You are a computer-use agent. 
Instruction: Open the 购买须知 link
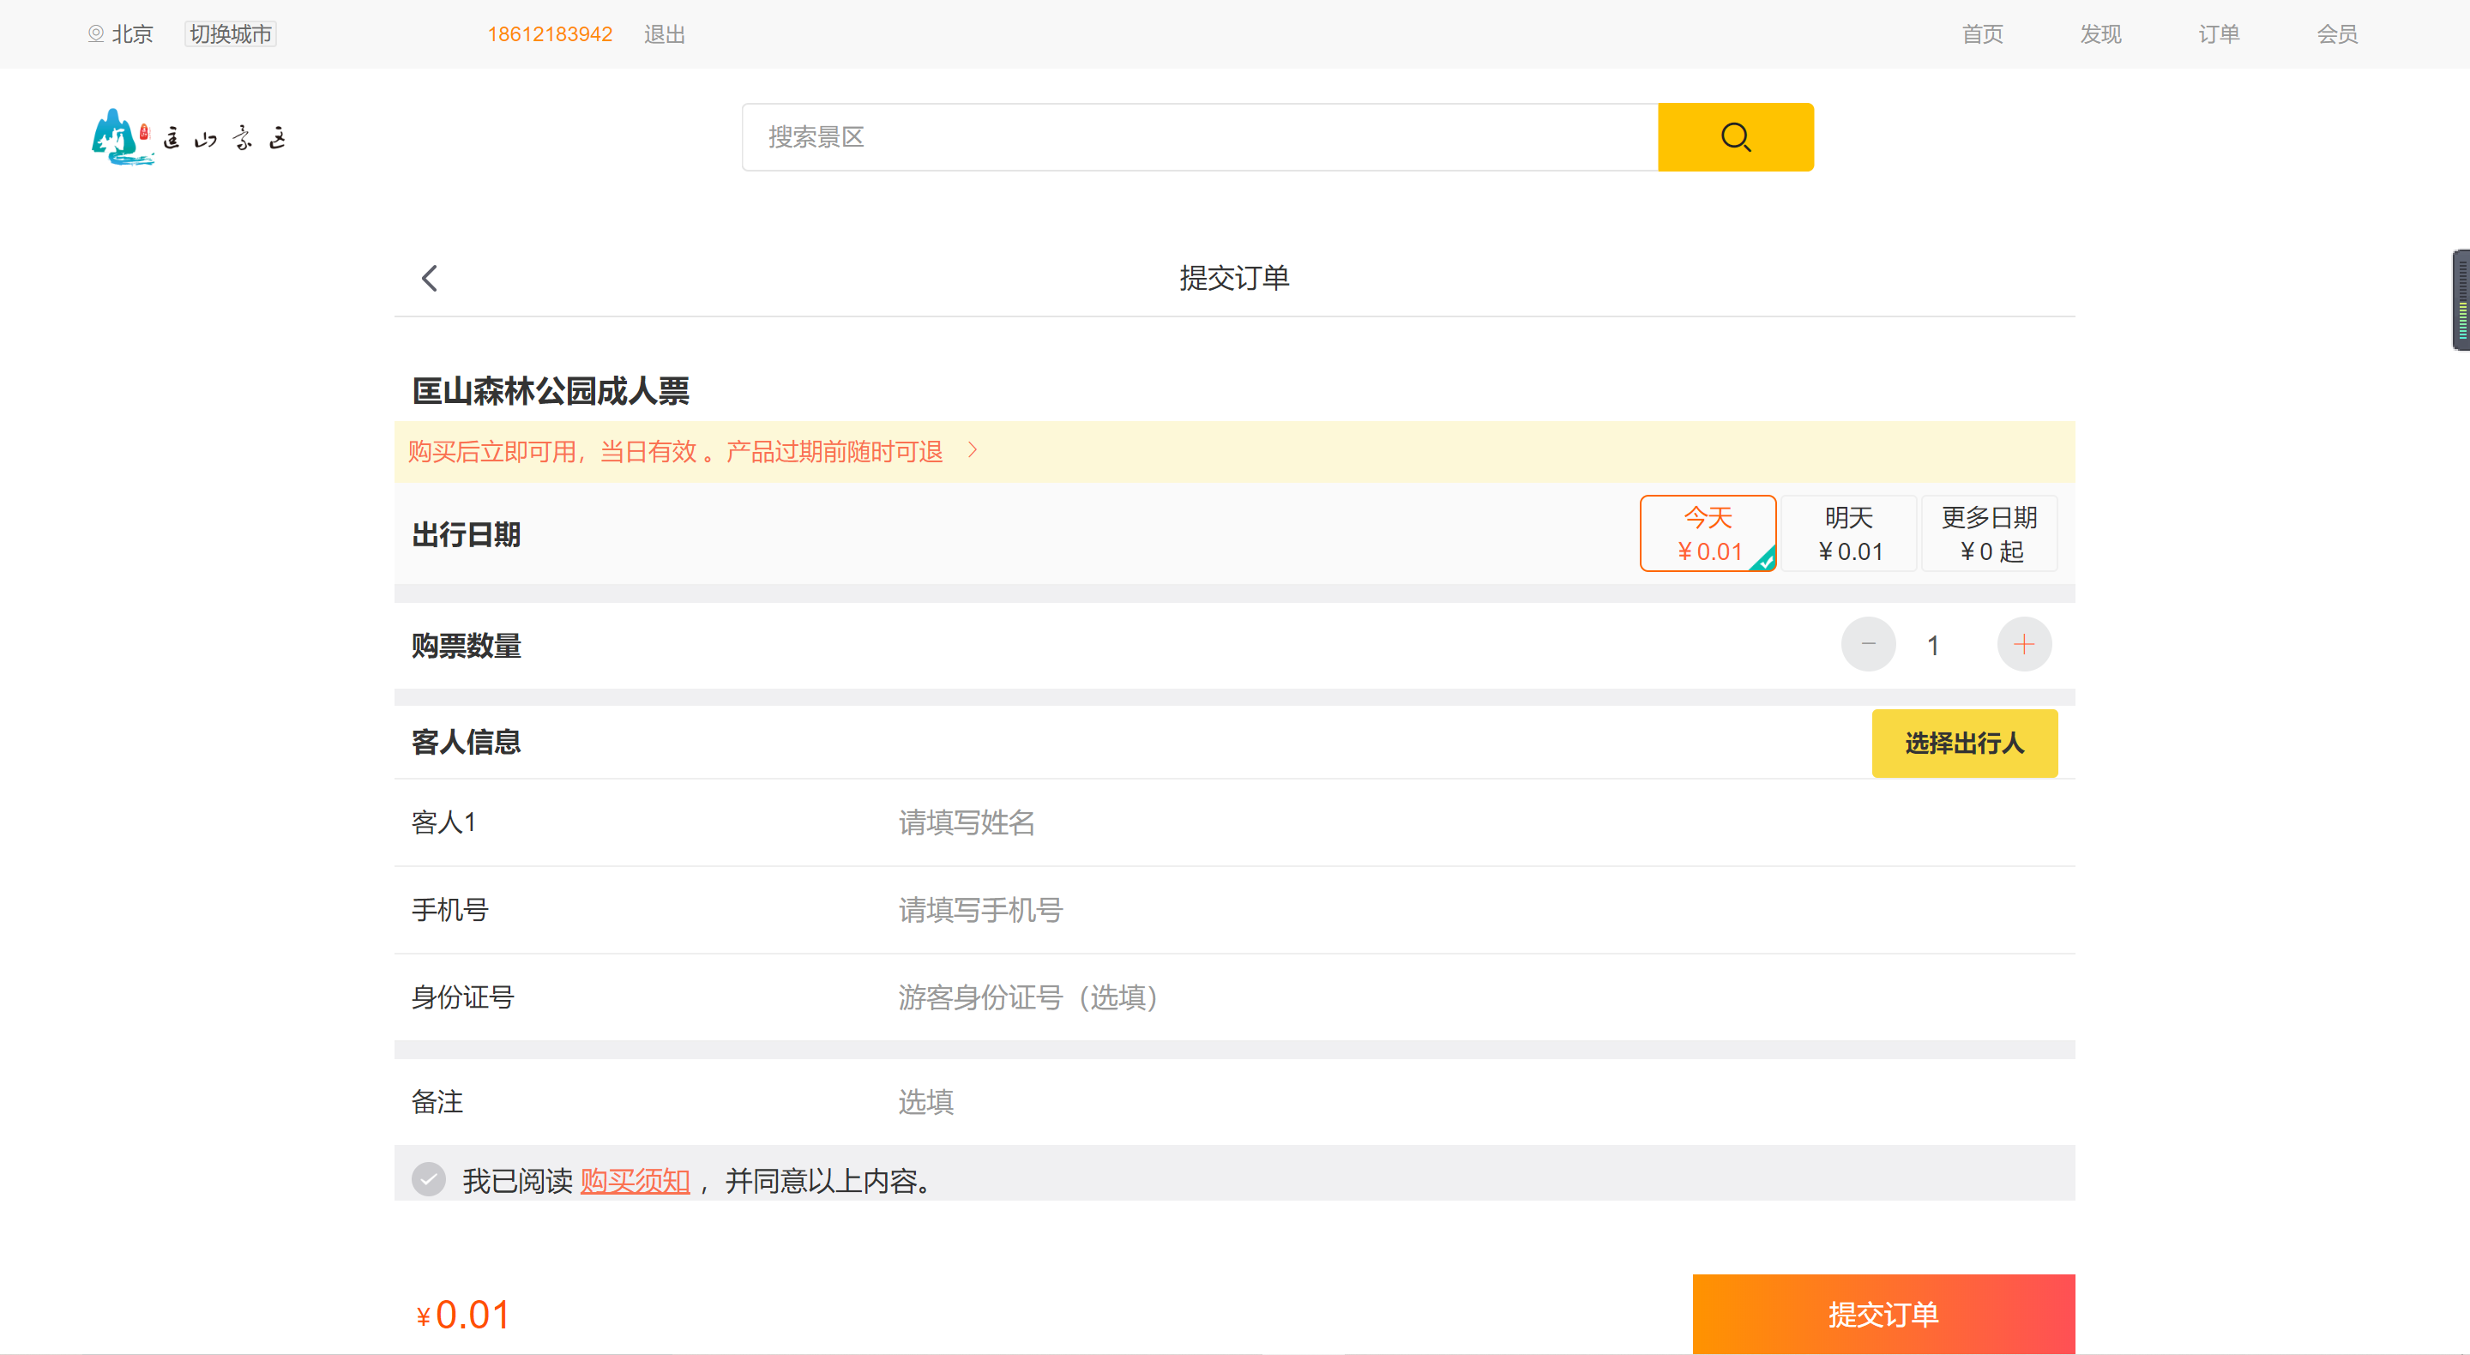[634, 1182]
